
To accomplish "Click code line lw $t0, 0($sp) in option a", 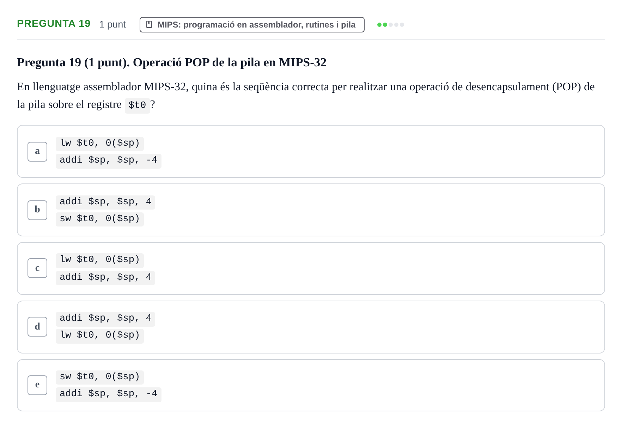I will (100, 144).
